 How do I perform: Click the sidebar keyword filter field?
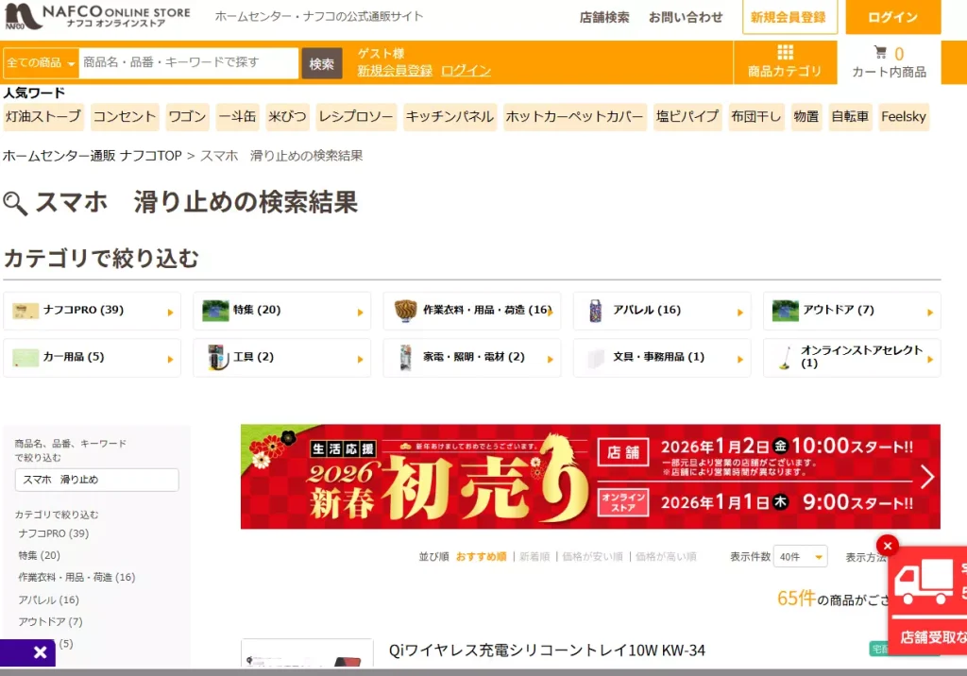click(x=96, y=480)
